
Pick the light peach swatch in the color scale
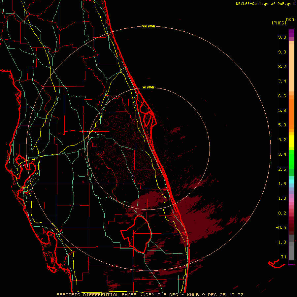291,68
